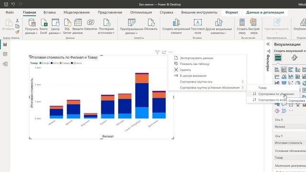Image resolution: width=306 pixels, height=172 pixels.
Task: Redo action using the title bar arrow
Action: 20,4
